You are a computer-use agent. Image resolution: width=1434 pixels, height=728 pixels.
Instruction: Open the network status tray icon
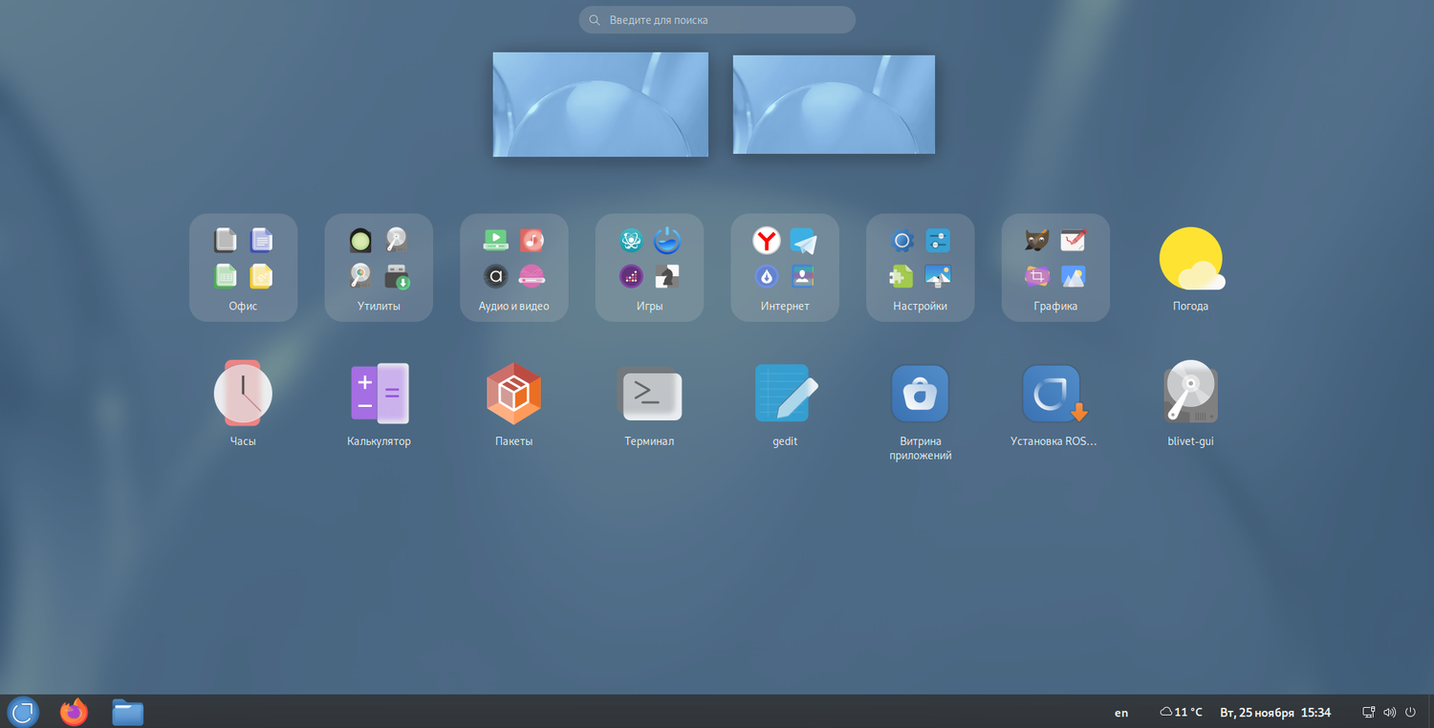(x=1369, y=712)
